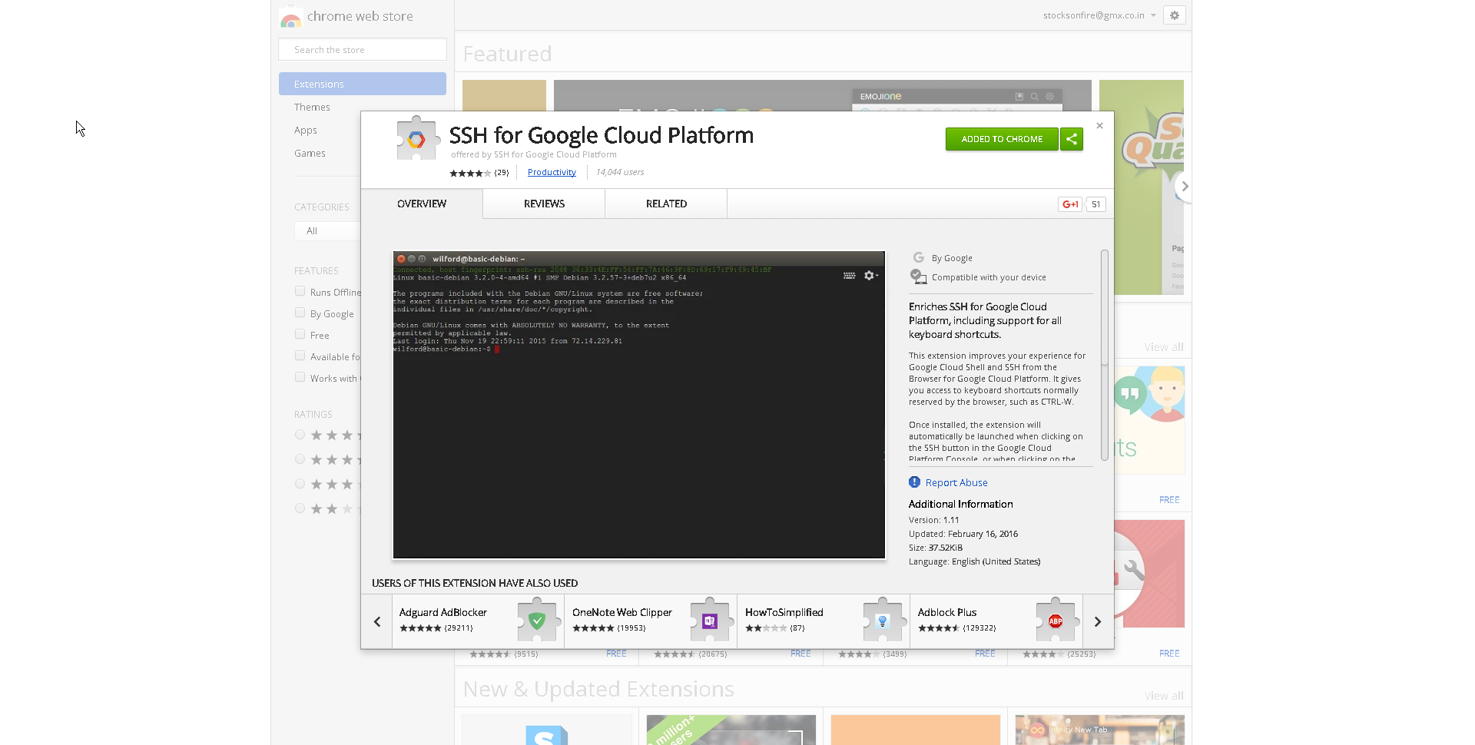Click the Adguard AdBlocker shield icon
Screen dimensions: 1475x745
click(x=538, y=621)
